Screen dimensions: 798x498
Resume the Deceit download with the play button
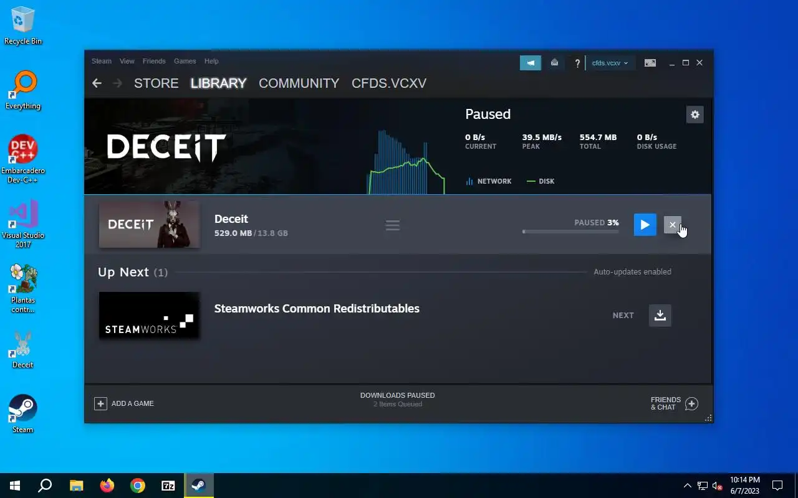click(x=645, y=225)
